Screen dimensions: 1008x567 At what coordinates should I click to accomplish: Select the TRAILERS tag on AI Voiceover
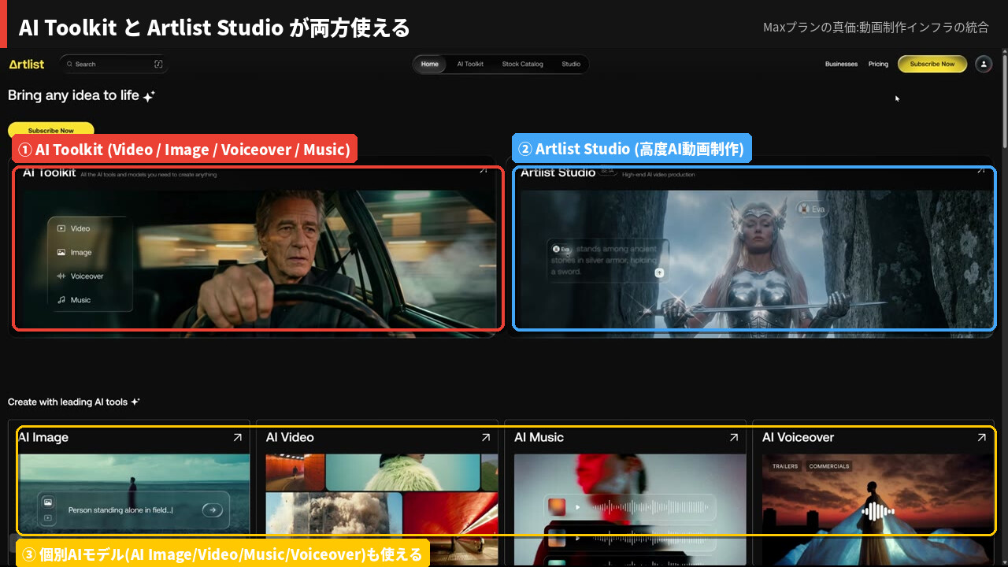click(784, 466)
